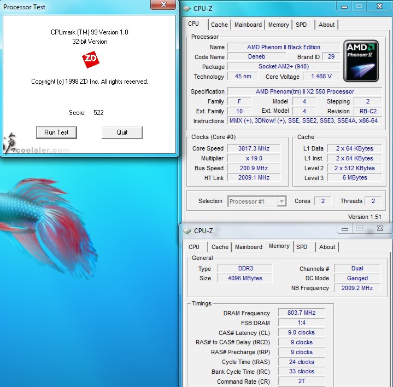Select Memory tab in bottom CPU-Z window
This screenshot has width=393, height=387.
279,246
